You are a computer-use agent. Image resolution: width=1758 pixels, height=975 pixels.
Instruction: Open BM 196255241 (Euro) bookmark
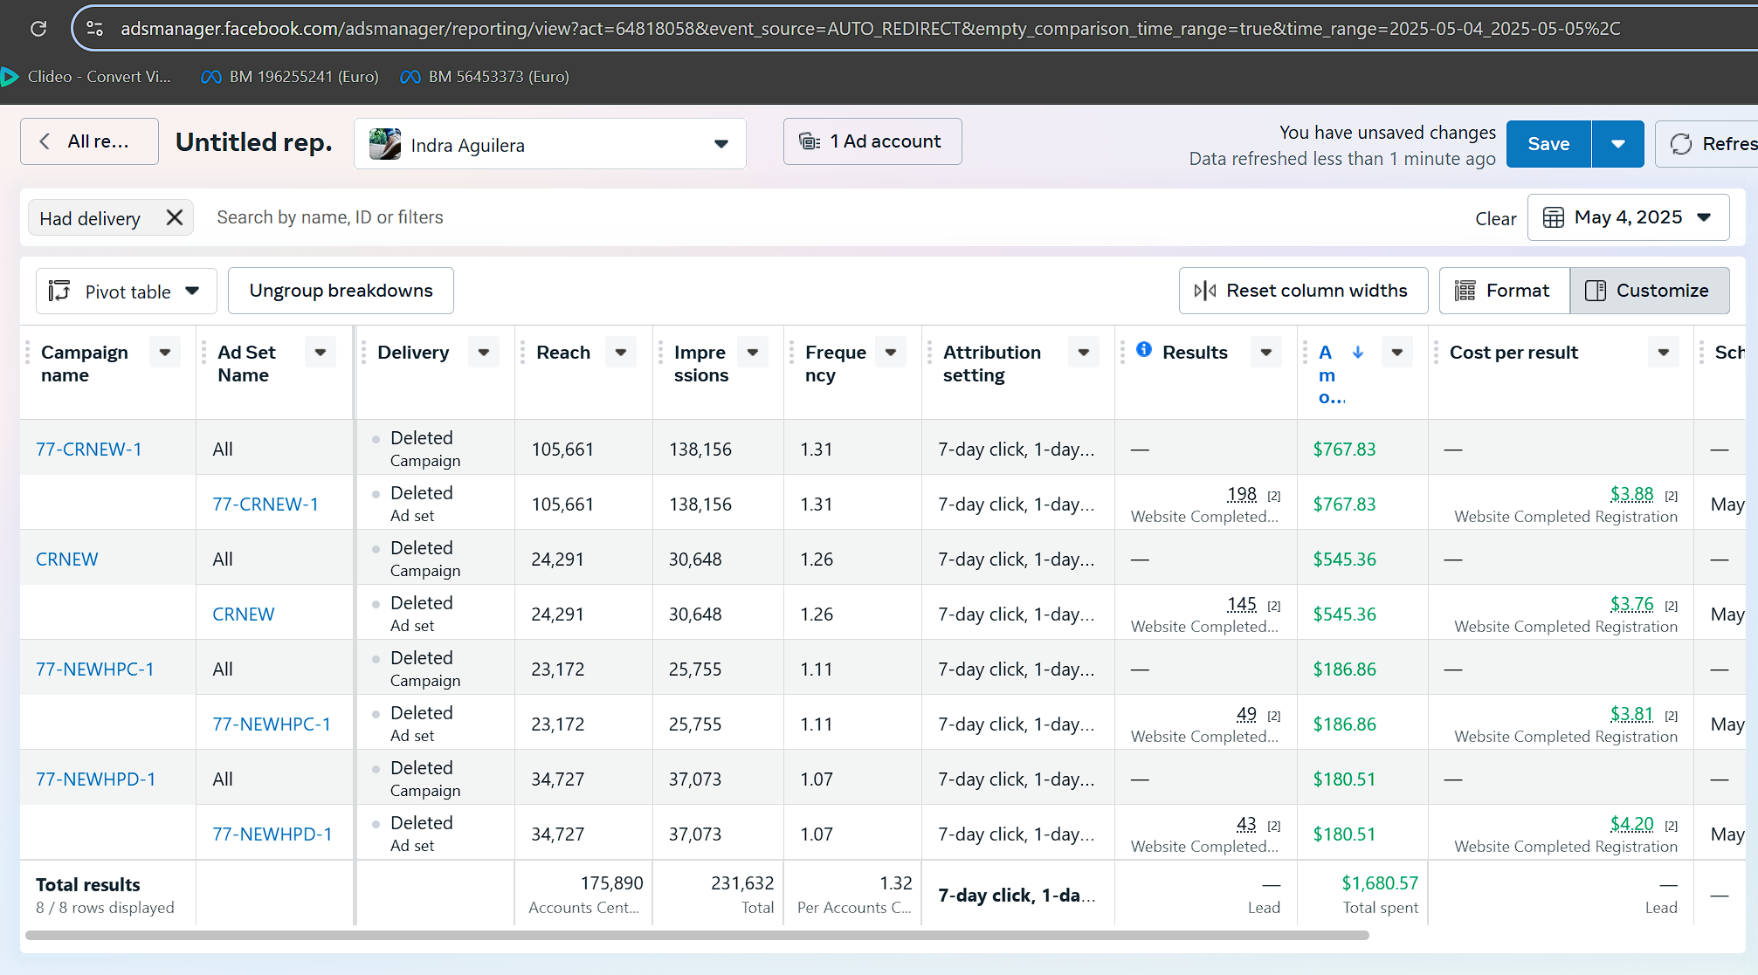pyautogui.click(x=290, y=77)
